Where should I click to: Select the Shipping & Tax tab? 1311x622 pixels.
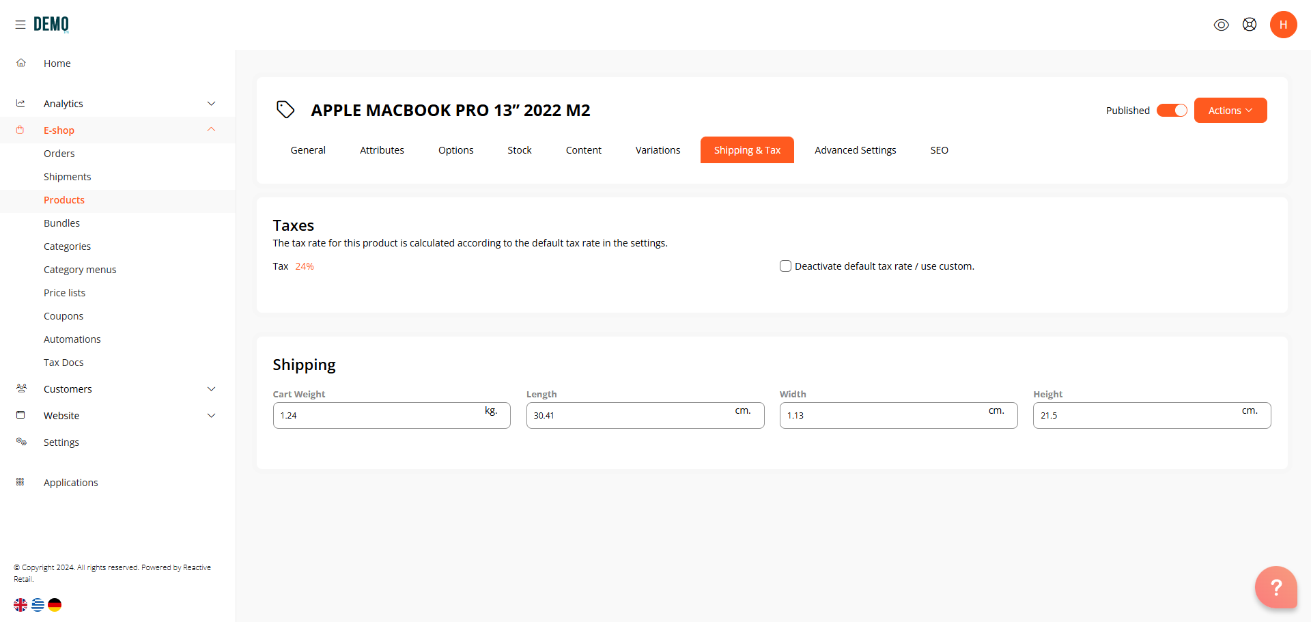tap(747, 150)
